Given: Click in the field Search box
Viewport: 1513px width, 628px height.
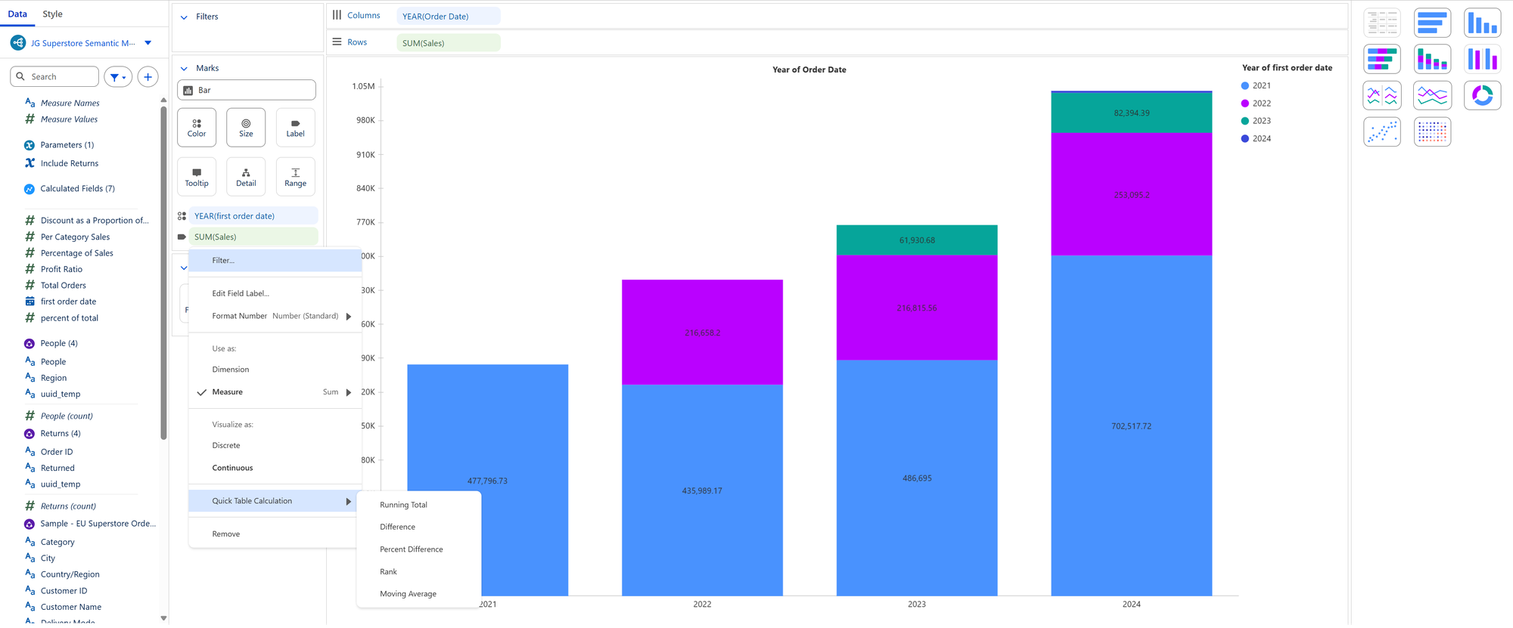Looking at the screenshot, I should 54,76.
